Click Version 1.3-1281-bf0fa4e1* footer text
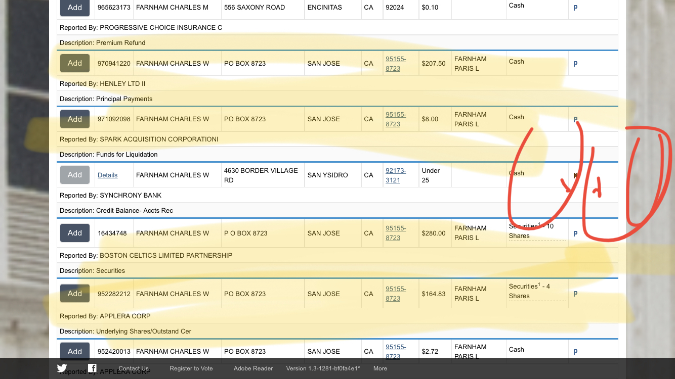The image size is (675, 379). (x=323, y=368)
